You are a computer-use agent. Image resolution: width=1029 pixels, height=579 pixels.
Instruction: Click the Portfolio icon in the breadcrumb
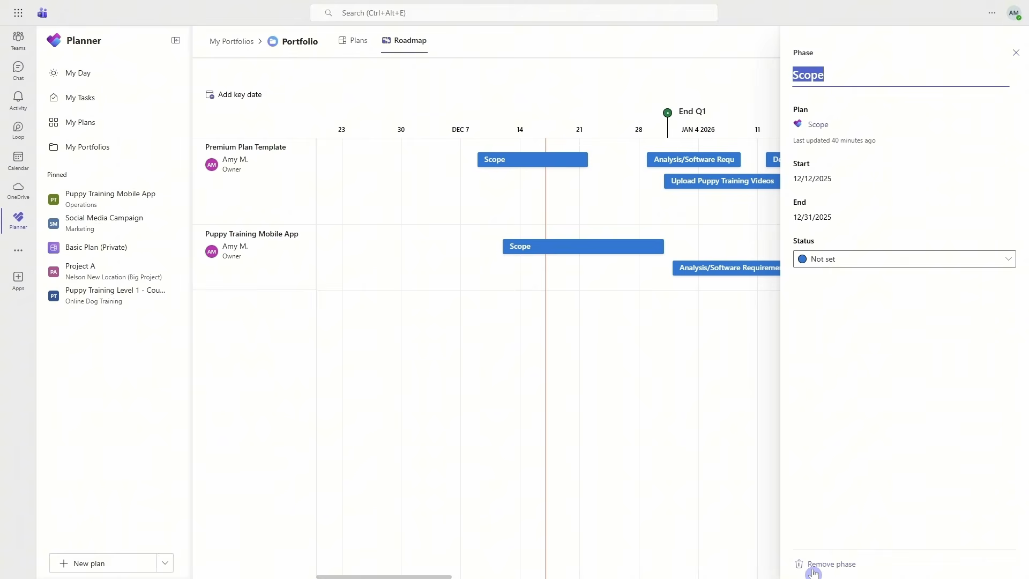[273, 41]
